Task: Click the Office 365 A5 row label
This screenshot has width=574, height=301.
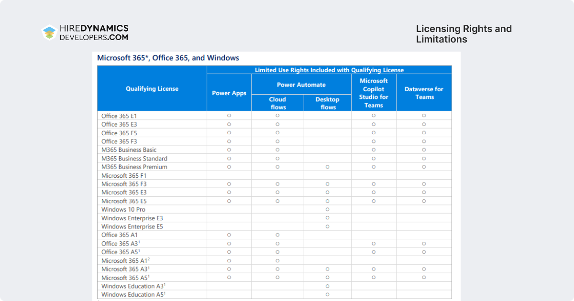Action: coord(121,252)
